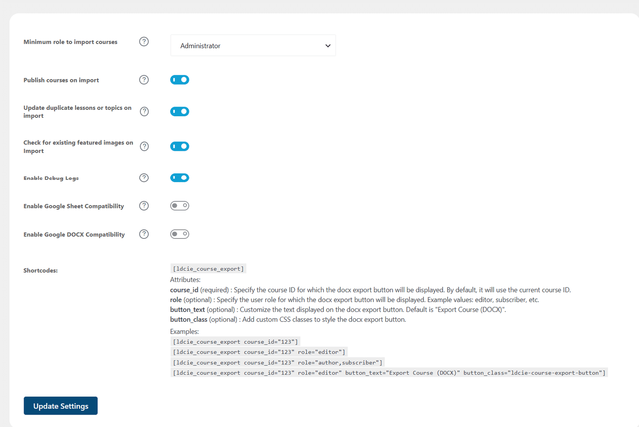The height and width of the screenshot is (427, 639).
Task: Open help for Minimum role to import courses
Action: point(144,42)
